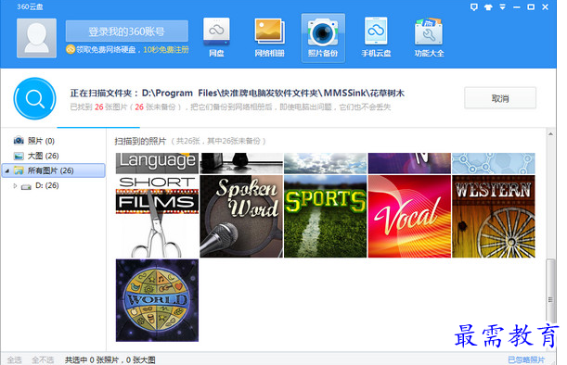Click the vertical scrollbar thumb
The height and width of the screenshot is (365, 567).
(550, 291)
